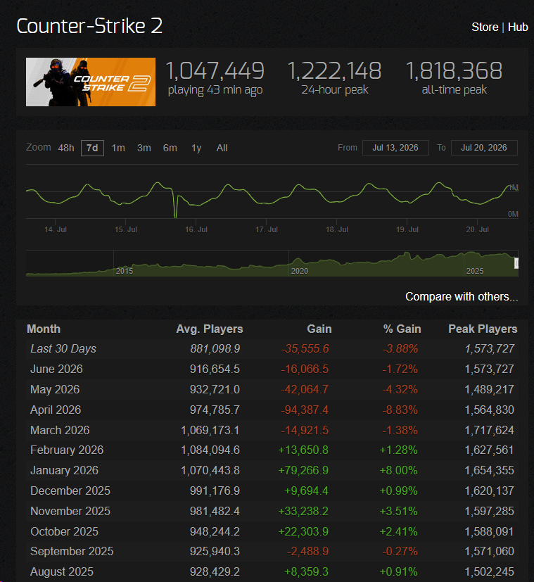This screenshot has height=582, width=534.
Task: Click the Avg. Players column header
Action: (210, 329)
